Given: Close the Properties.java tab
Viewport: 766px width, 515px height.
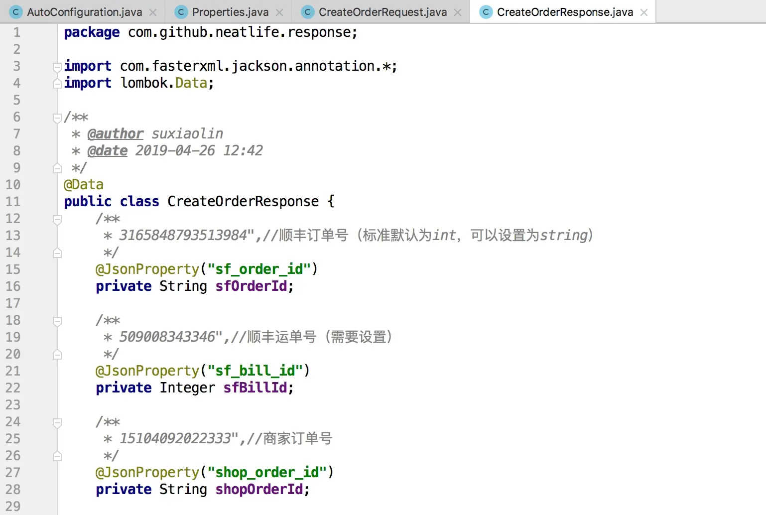Looking at the screenshot, I should pyautogui.click(x=280, y=12).
